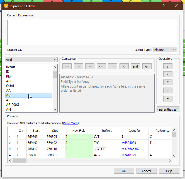The width and height of the screenshot is (185, 179).
Task: Insert the <= comparison operator
Action: (x=101, y=66)
